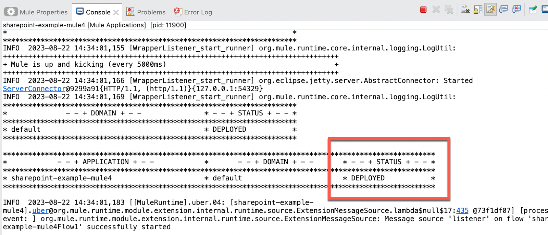Follow the uber link in log

click(41, 210)
